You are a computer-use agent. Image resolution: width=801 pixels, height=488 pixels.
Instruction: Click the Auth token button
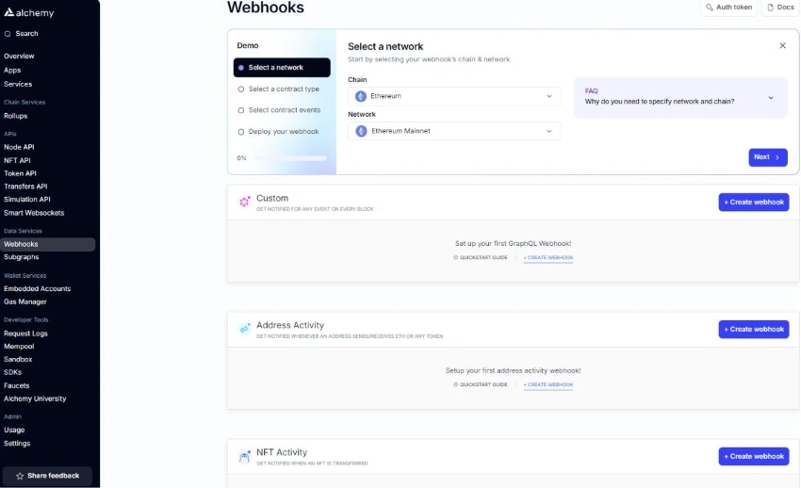(728, 8)
